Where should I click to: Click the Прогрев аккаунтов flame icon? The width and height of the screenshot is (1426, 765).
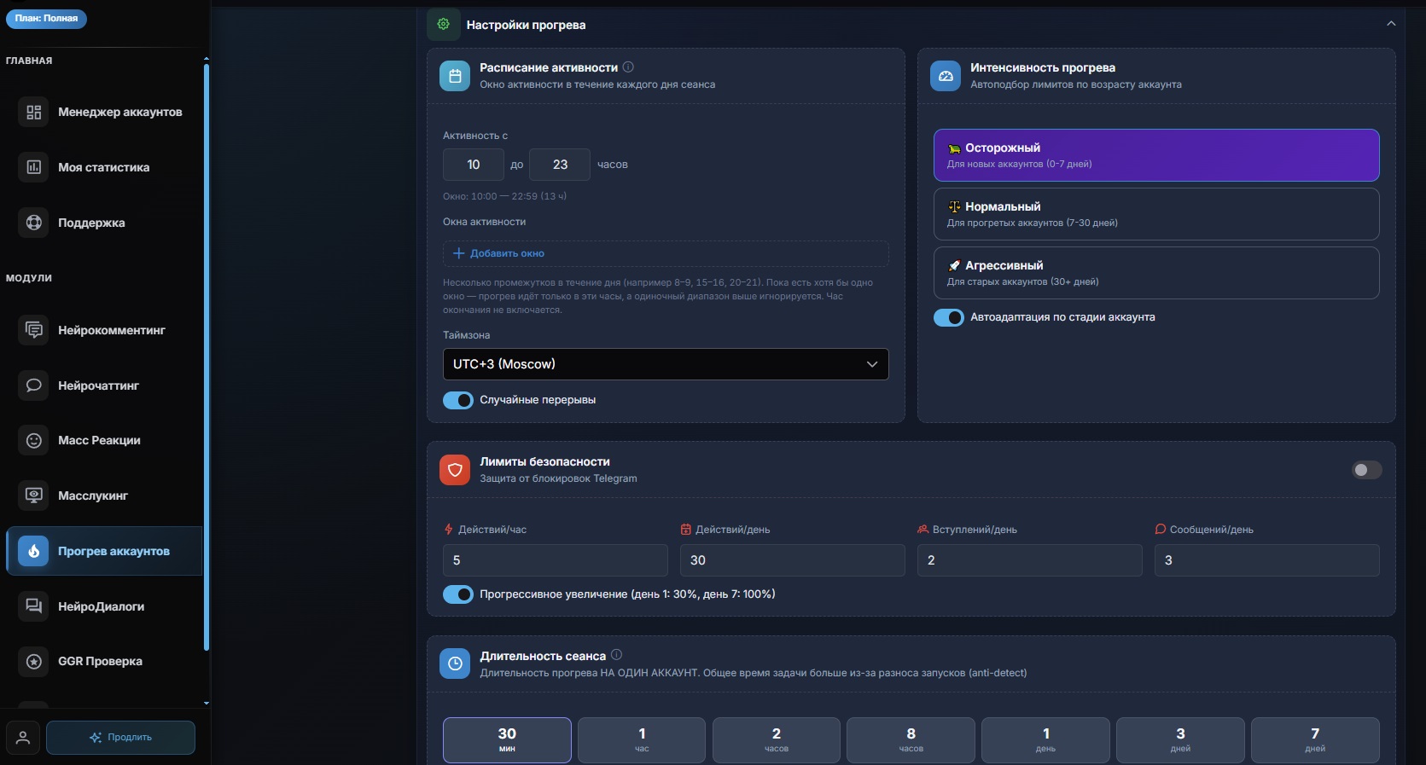pyautogui.click(x=34, y=551)
